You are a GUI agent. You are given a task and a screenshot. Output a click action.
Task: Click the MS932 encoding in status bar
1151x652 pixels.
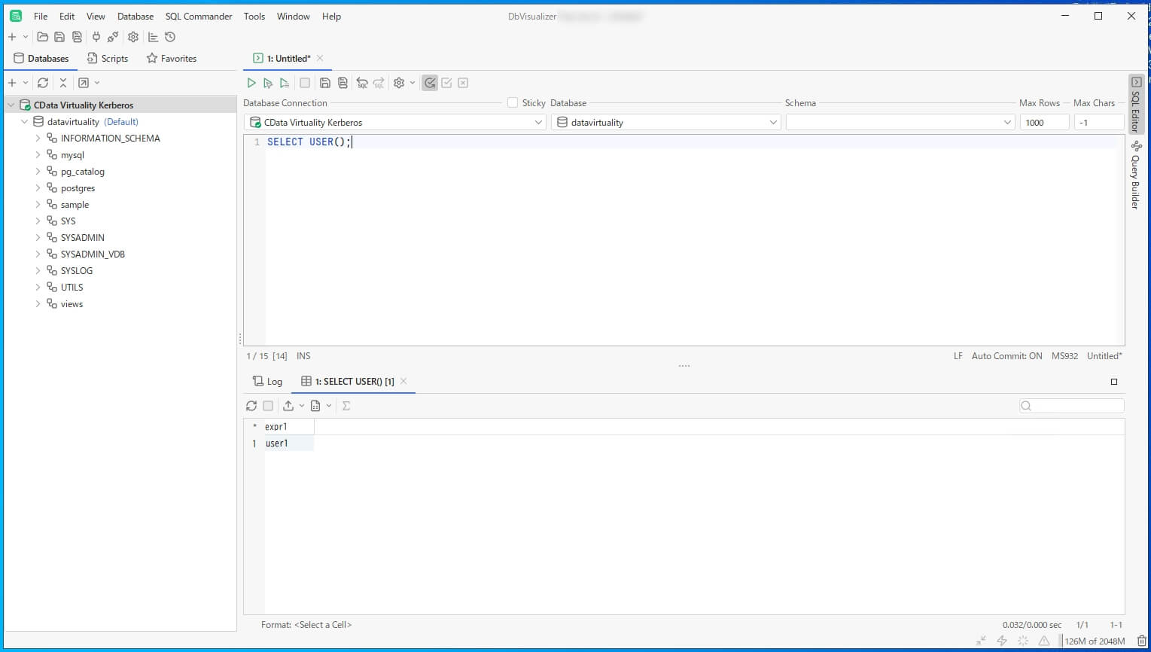(x=1064, y=356)
